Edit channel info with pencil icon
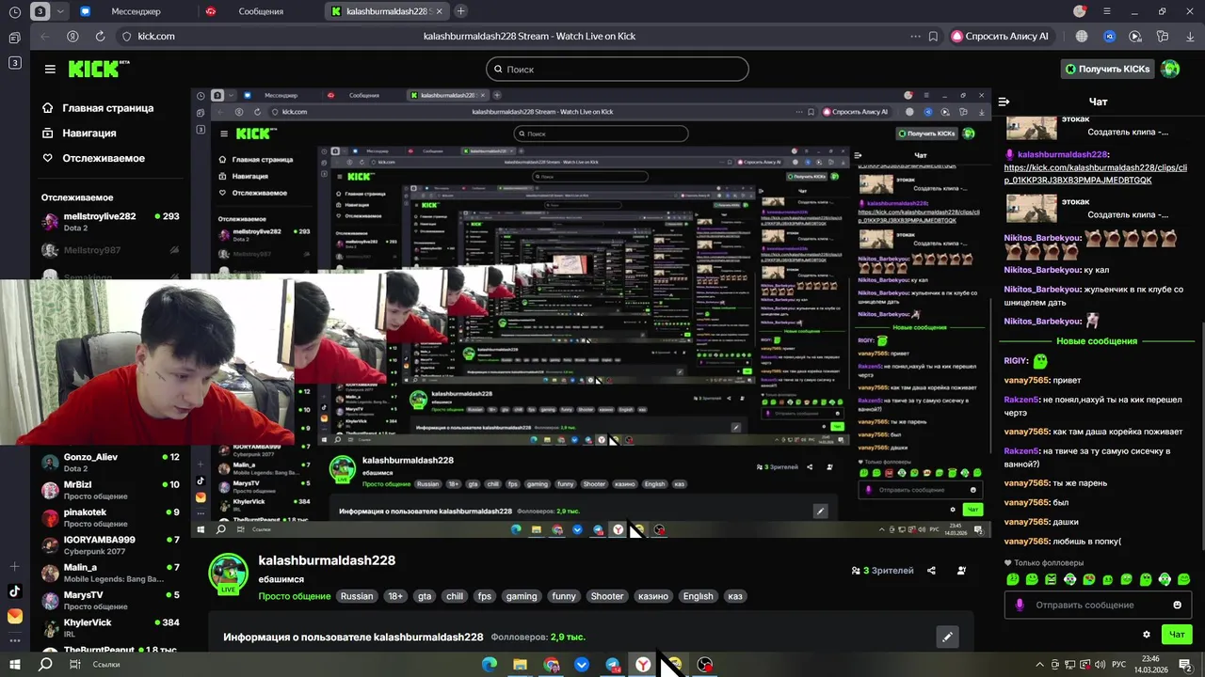This screenshot has width=1205, height=677. tap(947, 637)
